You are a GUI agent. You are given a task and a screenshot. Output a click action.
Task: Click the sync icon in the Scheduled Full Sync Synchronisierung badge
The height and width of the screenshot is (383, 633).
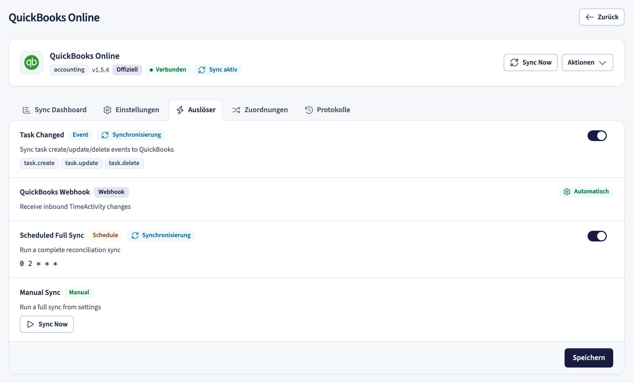pos(135,236)
